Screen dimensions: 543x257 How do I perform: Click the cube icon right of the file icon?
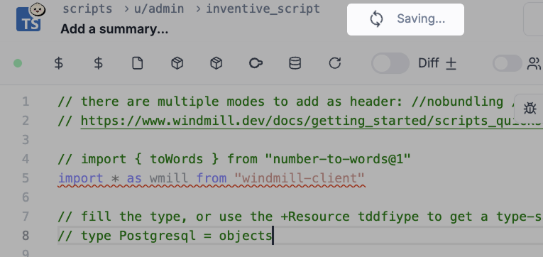(177, 63)
